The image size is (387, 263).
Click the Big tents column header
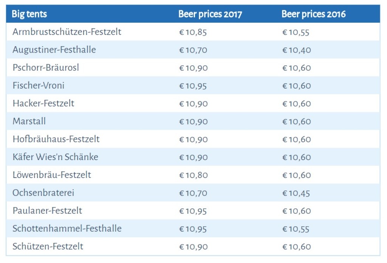29,14
